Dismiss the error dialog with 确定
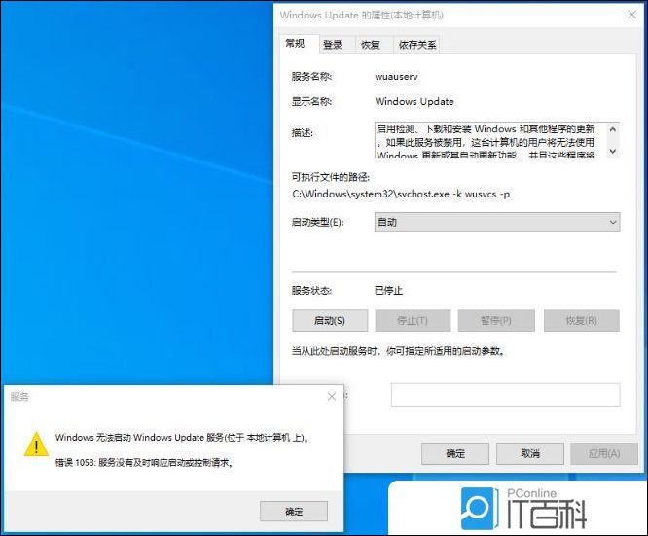This screenshot has width=648, height=536. tap(294, 512)
